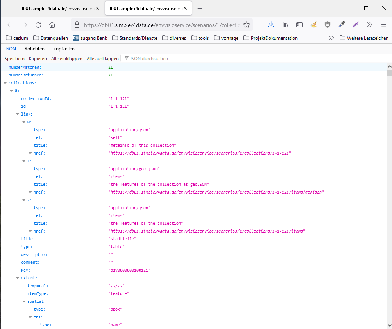
Task: Open the downloads panel
Action: pyautogui.click(x=271, y=25)
